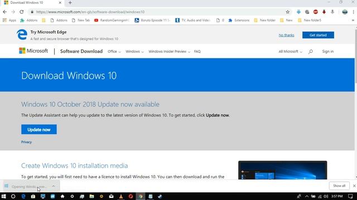The height and width of the screenshot is (200, 357).
Task: Show hidden system tray icons
Action: (307, 196)
